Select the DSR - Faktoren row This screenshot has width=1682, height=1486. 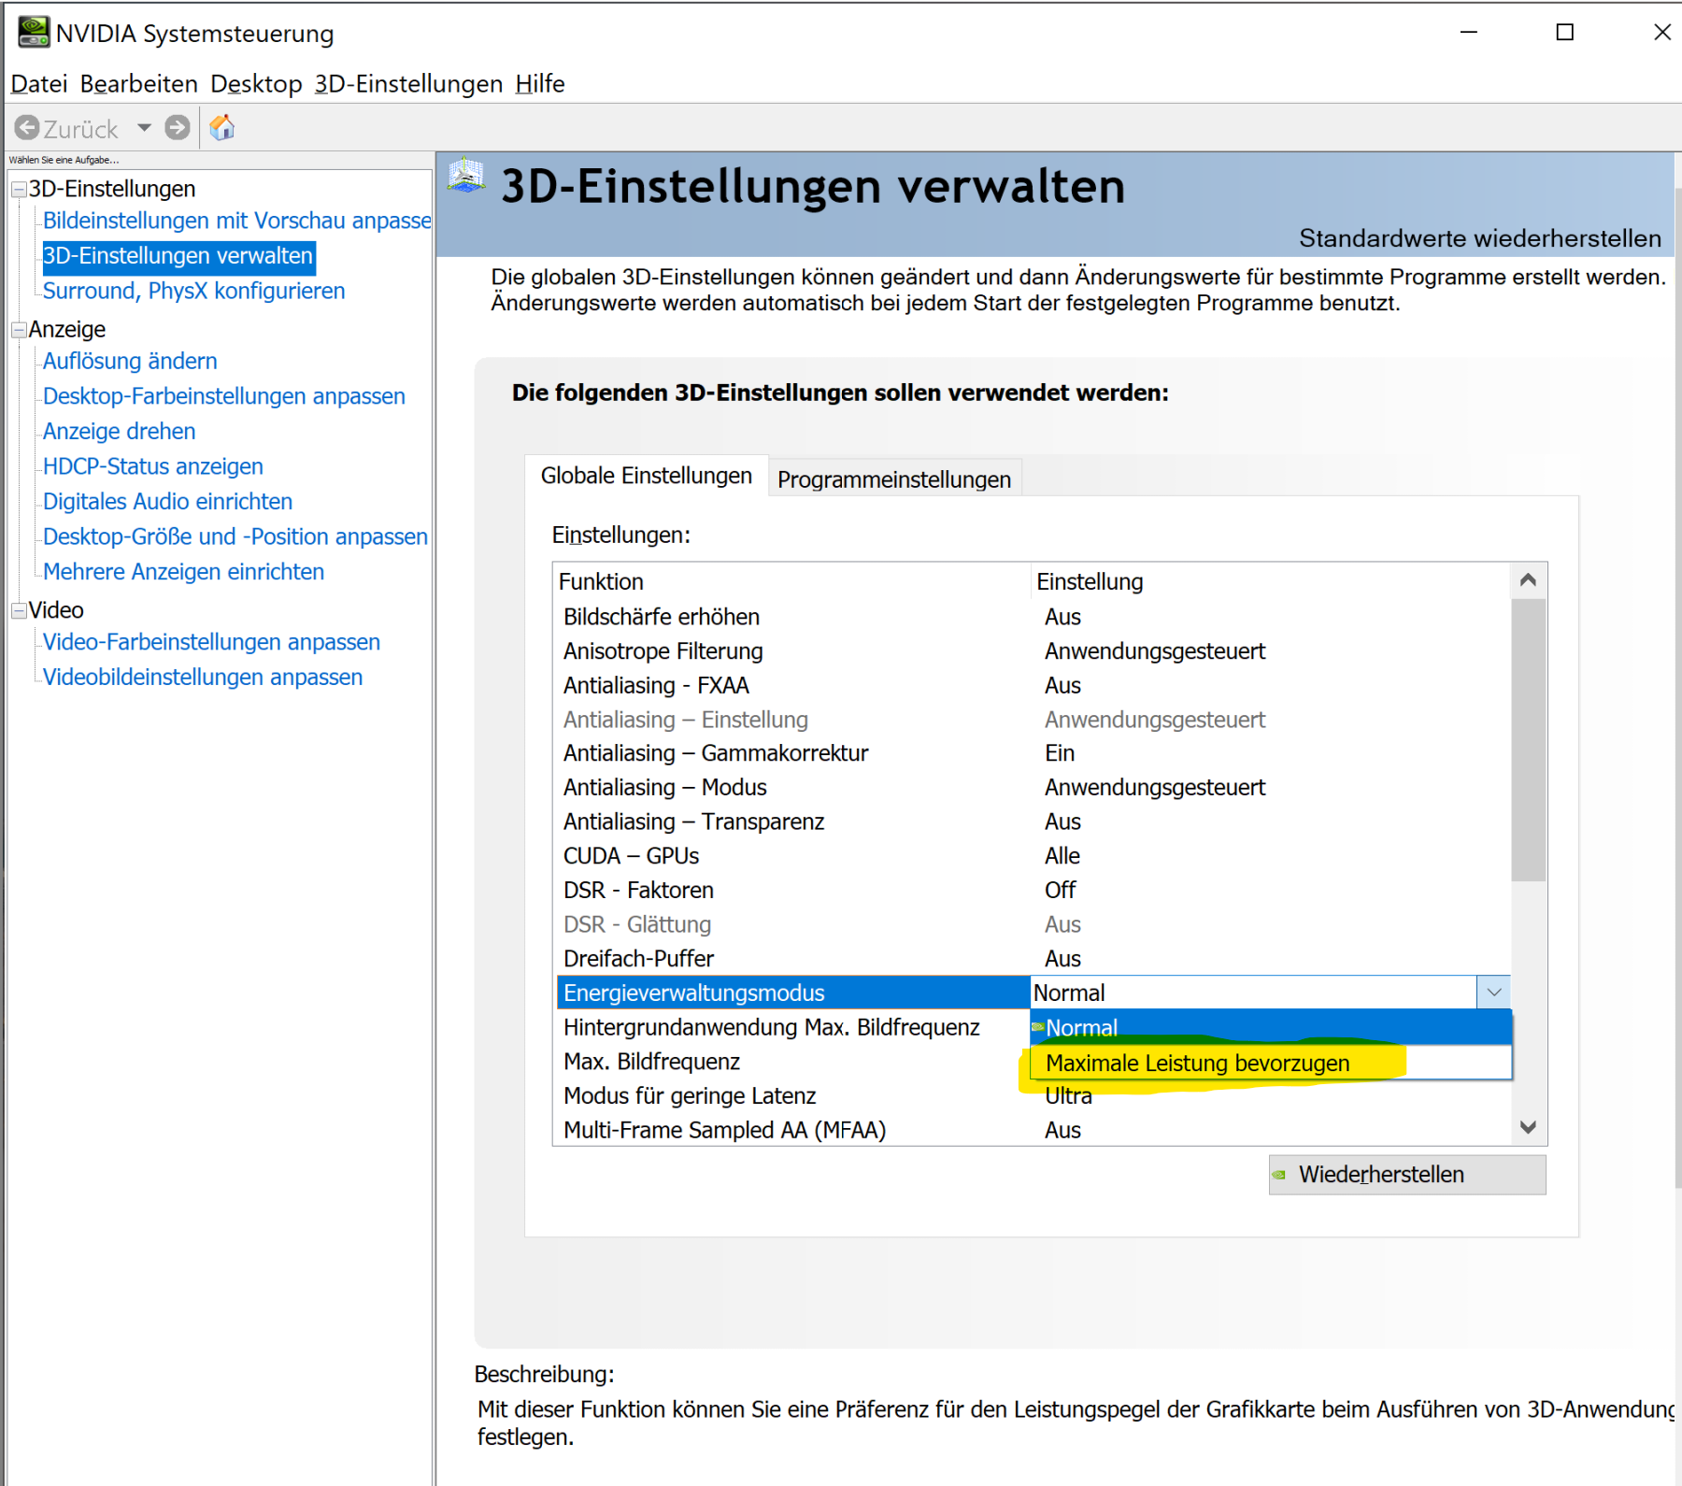[1033, 890]
